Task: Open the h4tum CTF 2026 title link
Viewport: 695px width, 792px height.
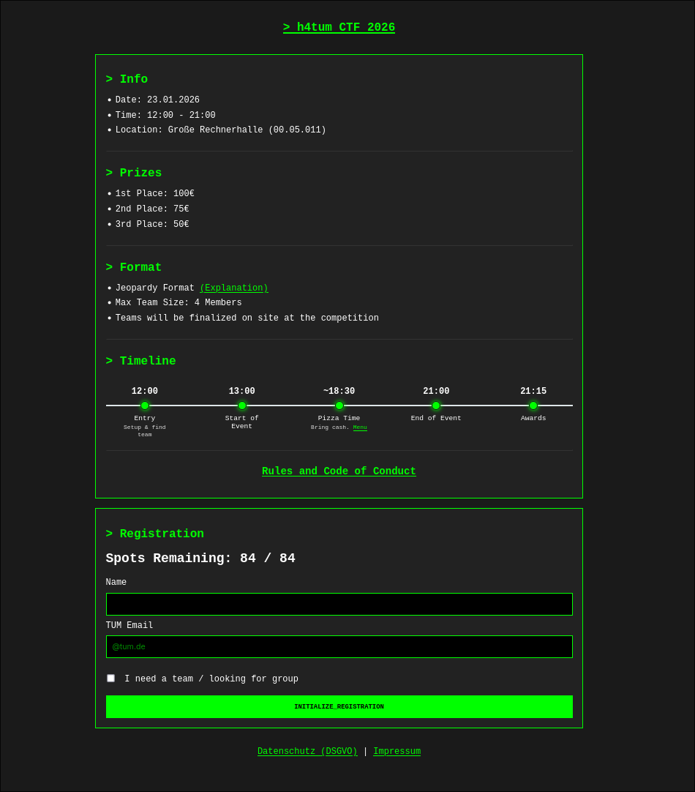Action: tap(339, 27)
